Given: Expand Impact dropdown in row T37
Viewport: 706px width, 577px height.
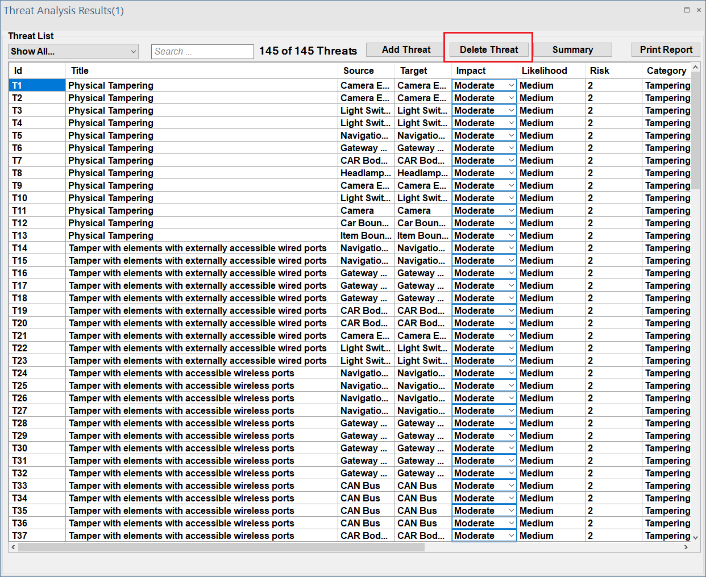Looking at the screenshot, I should (x=511, y=536).
